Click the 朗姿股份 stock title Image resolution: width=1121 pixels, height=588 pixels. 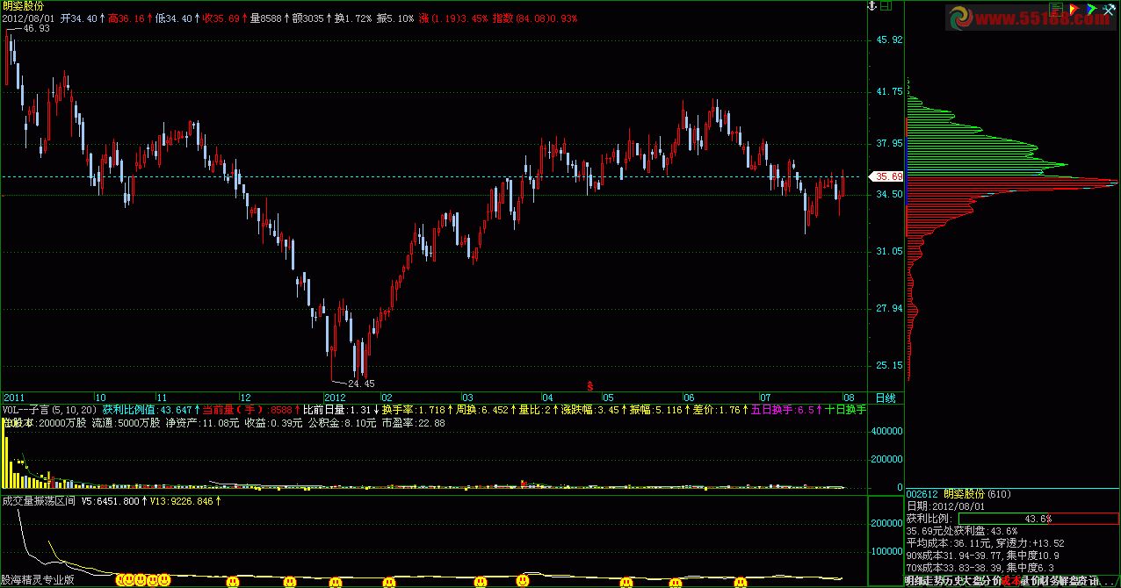click(x=23, y=6)
